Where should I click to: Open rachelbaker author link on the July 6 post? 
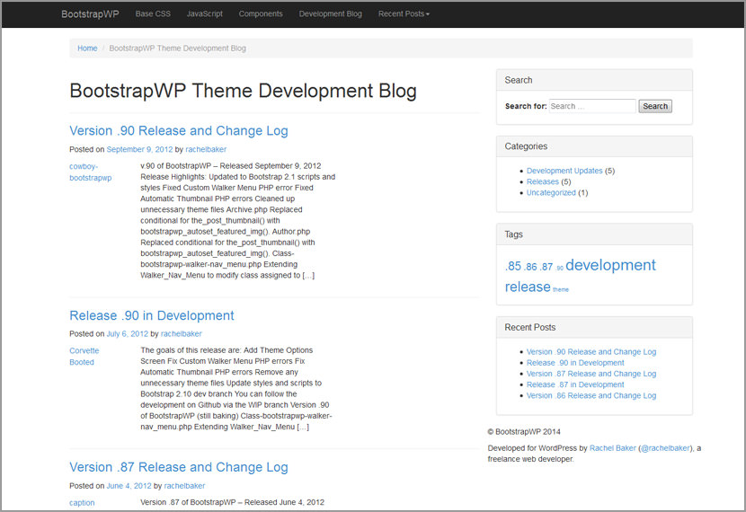(x=182, y=334)
